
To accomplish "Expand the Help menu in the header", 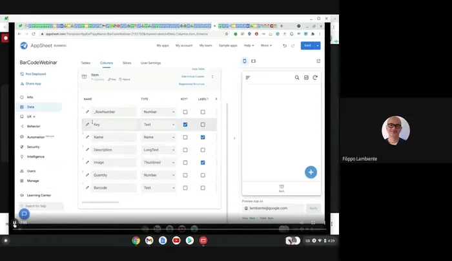I will coord(249,45).
